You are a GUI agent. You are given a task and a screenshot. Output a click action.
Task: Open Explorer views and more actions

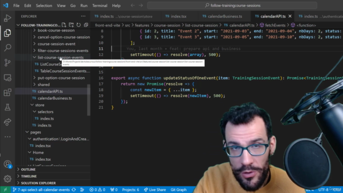click(83, 16)
